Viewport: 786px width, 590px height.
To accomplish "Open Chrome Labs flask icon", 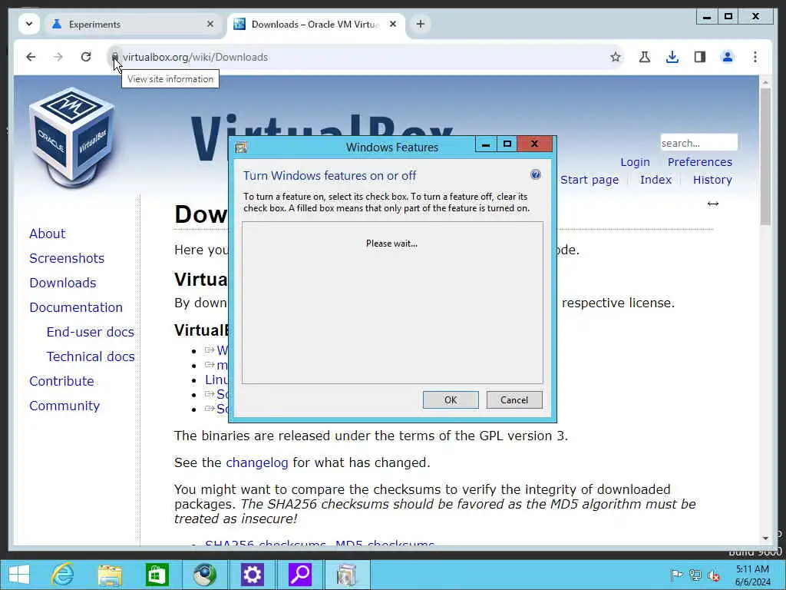I will (x=645, y=57).
